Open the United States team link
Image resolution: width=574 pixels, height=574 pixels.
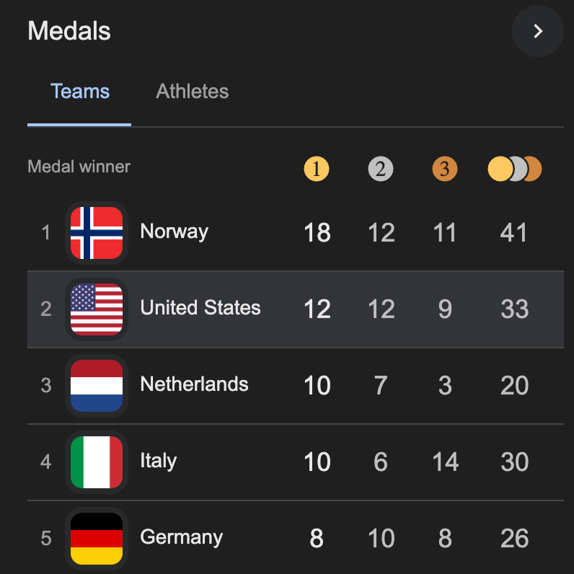coord(200,308)
